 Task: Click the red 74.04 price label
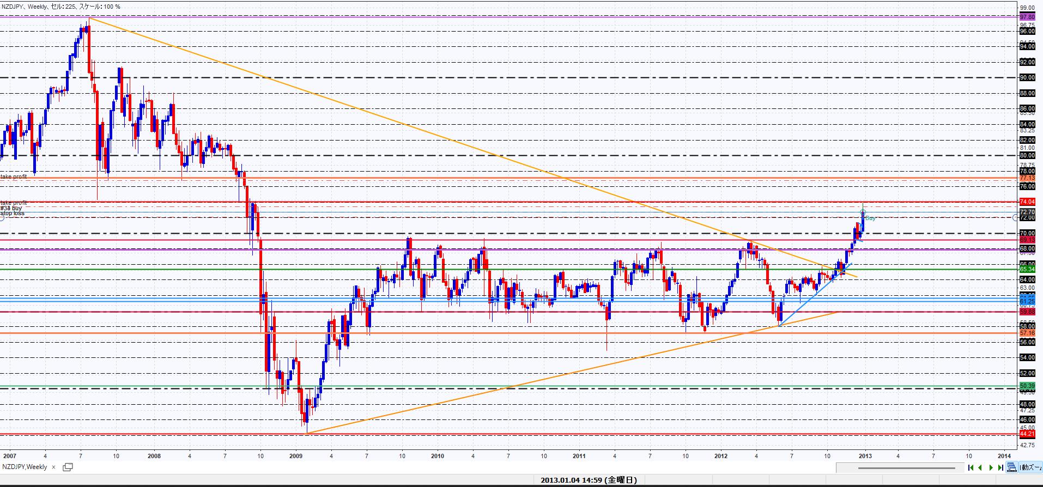(x=1027, y=202)
